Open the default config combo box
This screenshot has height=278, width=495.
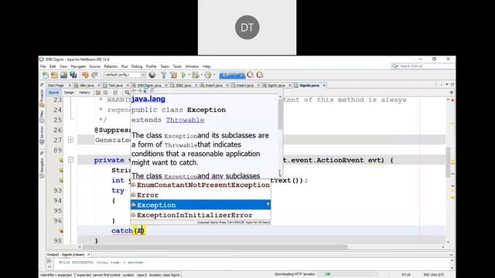(125, 75)
